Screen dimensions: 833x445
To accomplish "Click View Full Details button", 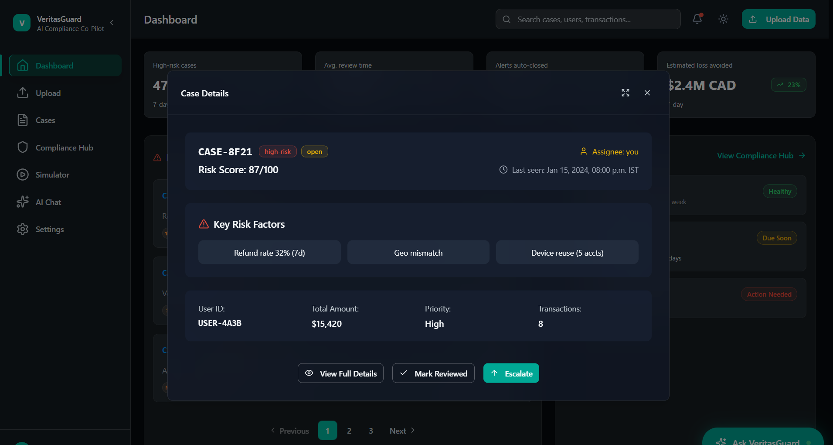I will pos(340,373).
